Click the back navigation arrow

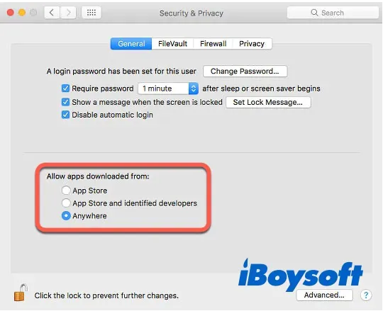(x=52, y=13)
